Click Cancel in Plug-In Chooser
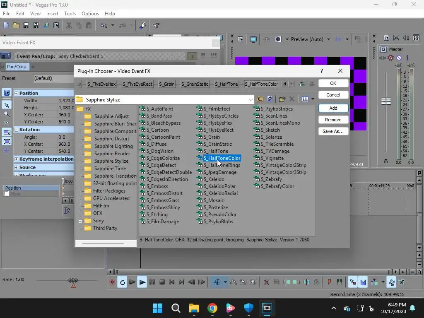 pos(333,95)
